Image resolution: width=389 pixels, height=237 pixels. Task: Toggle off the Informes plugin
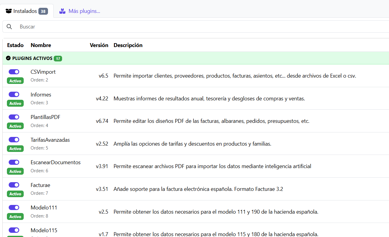[x=14, y=94]
